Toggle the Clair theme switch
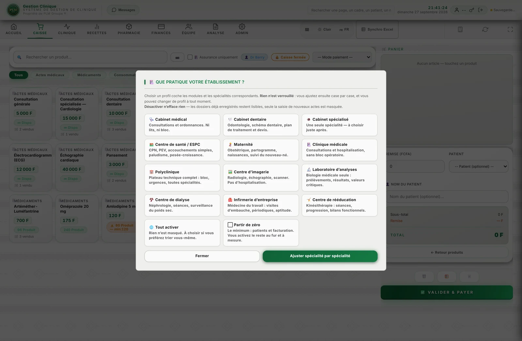Screen dimensions: 522x341 point(324,29)
